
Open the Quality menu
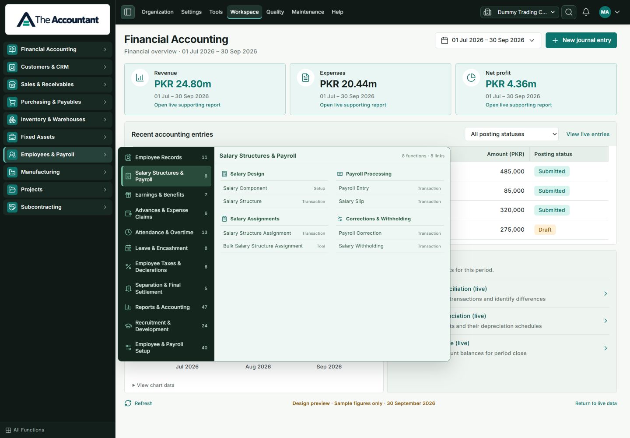tap(275, 12)
